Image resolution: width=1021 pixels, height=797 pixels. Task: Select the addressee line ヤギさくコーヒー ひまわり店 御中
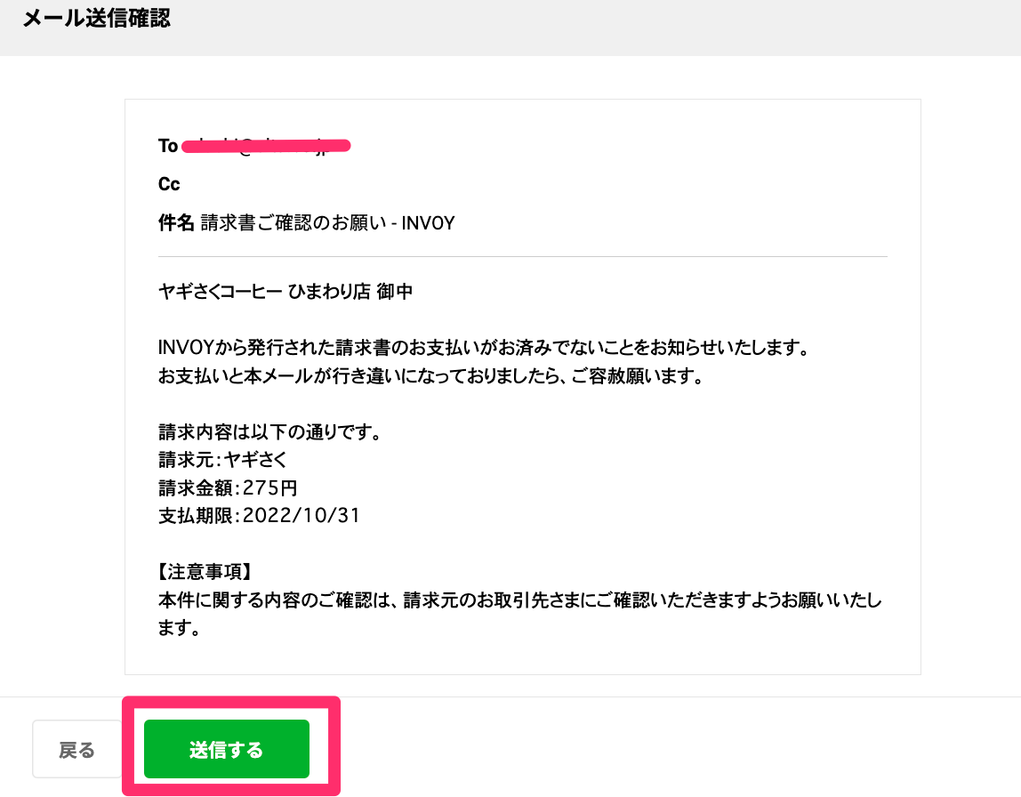pyautogui.click(x=285, y=291)
